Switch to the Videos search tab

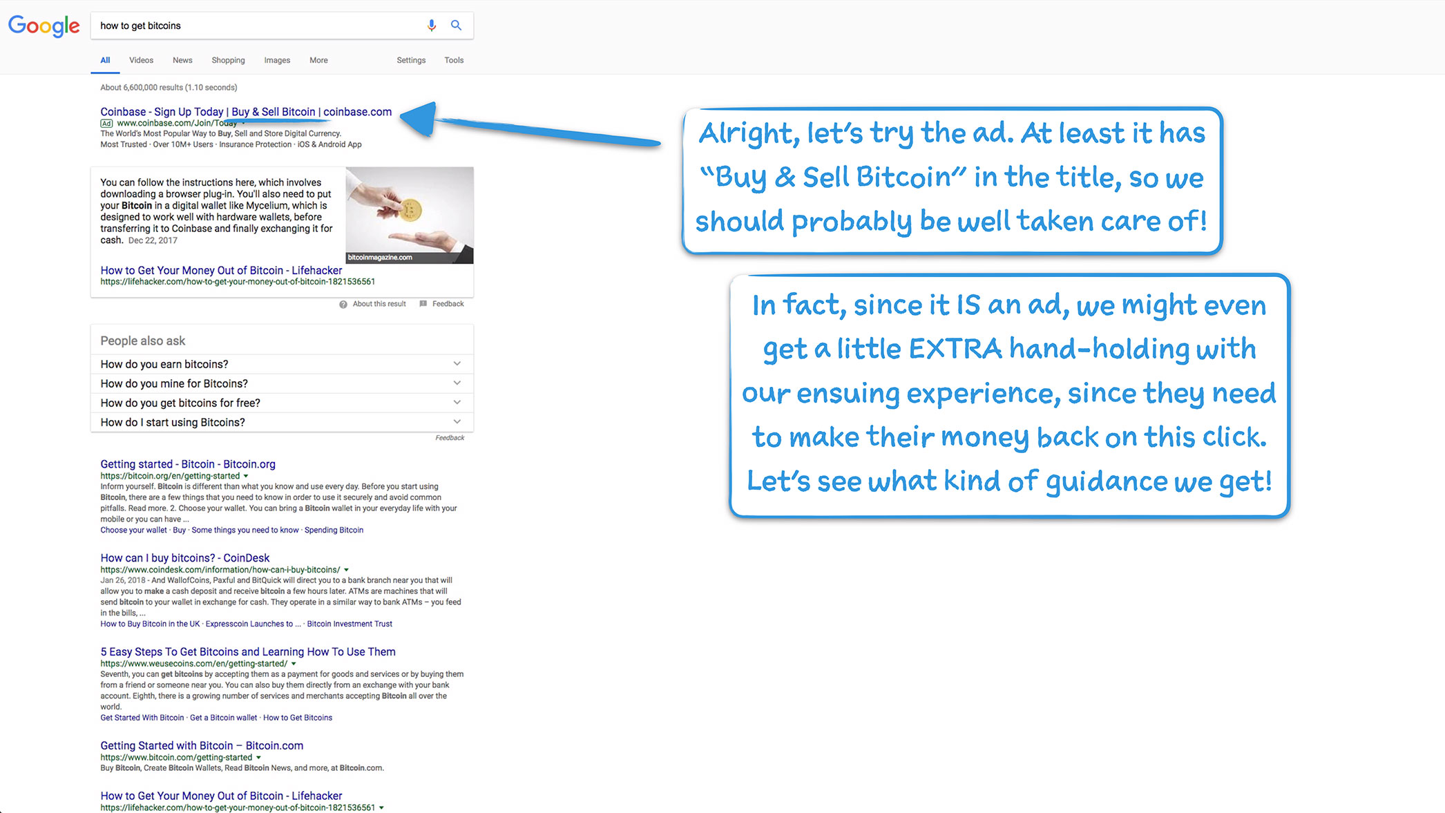(x=141, y=60)
